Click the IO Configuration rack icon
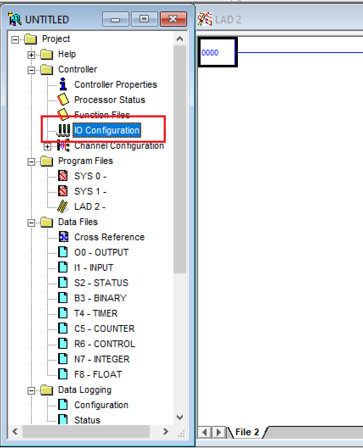The height and width of the screenshot is (448, 363). [64, 130]
